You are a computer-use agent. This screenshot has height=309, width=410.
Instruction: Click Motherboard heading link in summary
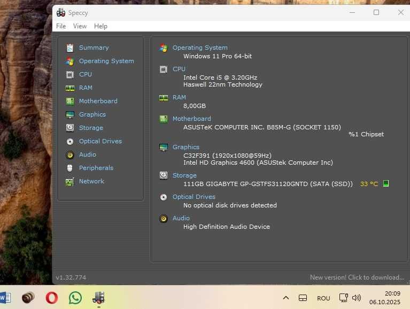pyautogui.click(x=192, y=119)
